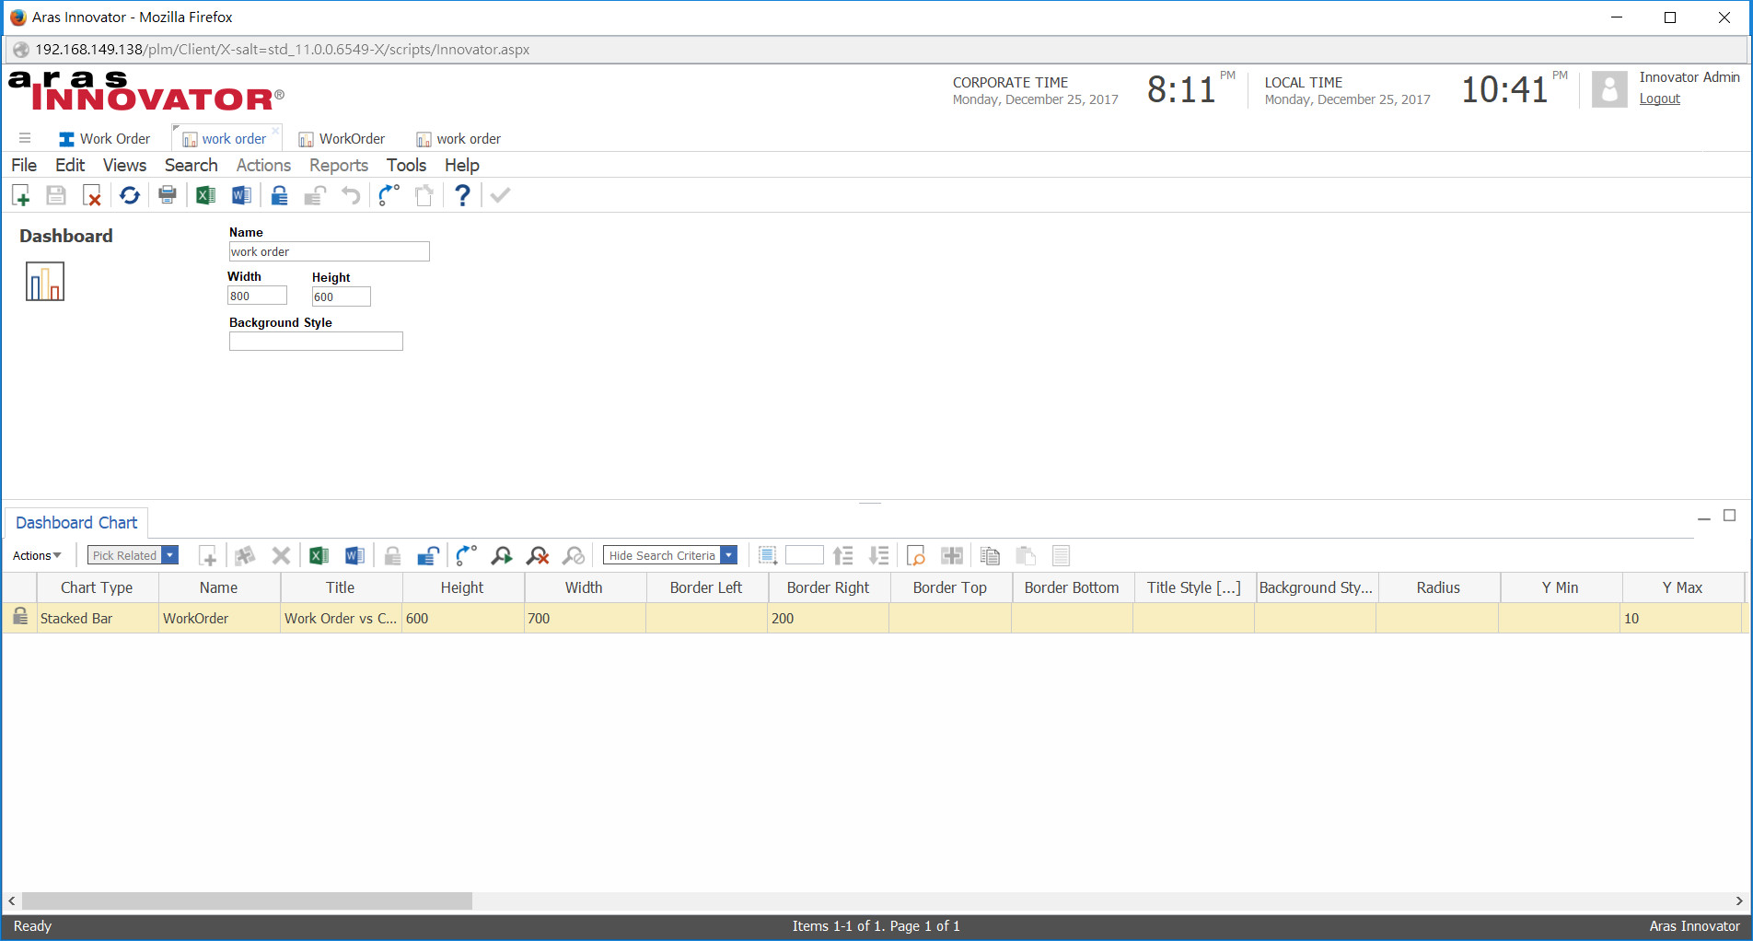Click the Refresh icon in main toolbar
The height and width of the screenshot is (941, 1753).
[x=130, y=195]
